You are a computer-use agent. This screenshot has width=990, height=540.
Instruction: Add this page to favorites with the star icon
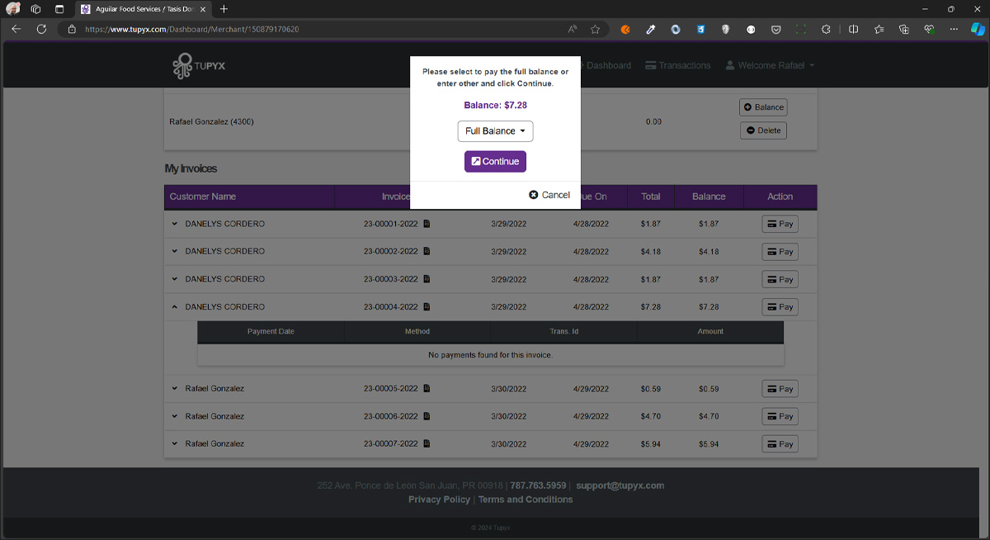pos(595,29)
